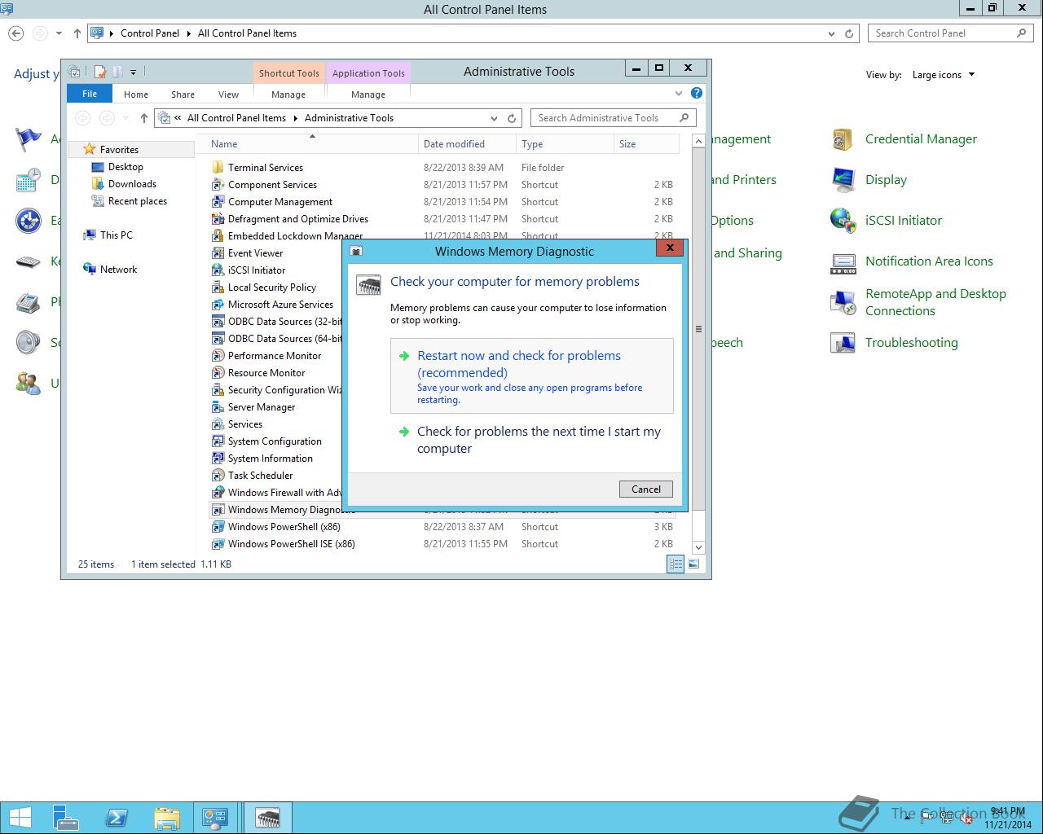Open Control Panel address bar history dropdown
1043x834 pixels.
click(x=831, y=33)
